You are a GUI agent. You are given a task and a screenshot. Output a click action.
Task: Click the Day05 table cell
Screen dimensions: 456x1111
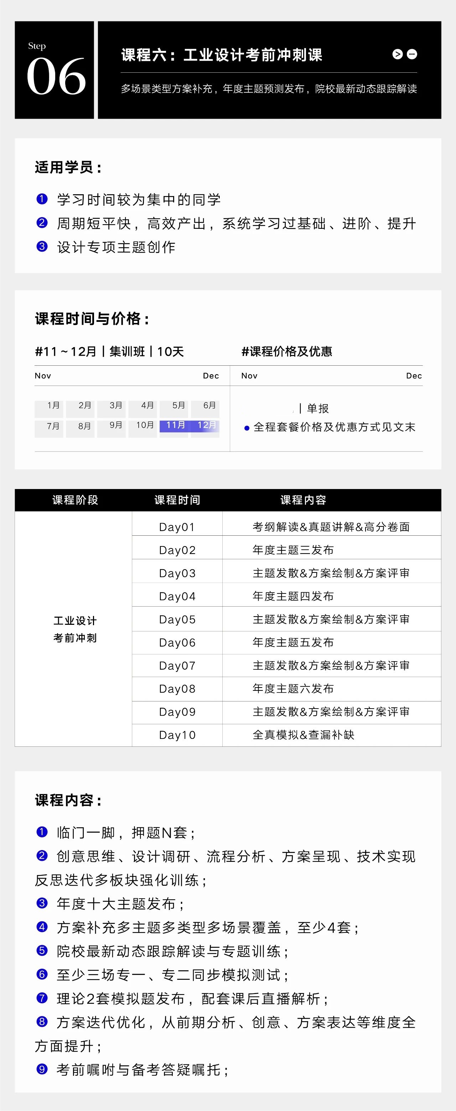tap(177, 619)
